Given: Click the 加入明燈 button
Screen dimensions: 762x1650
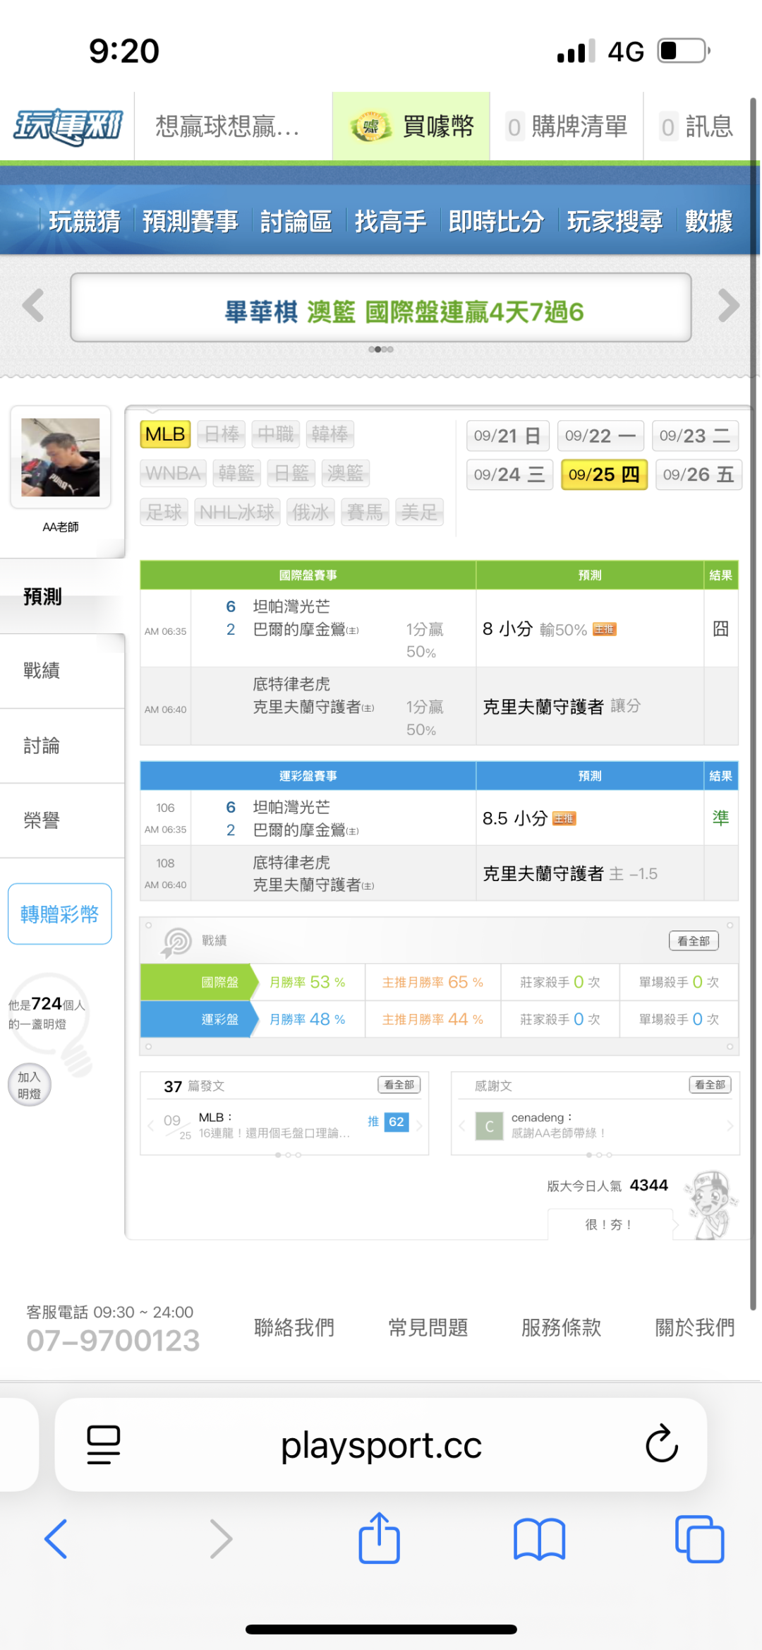Looking at the screenshot, I should (x=29, y=1085).
